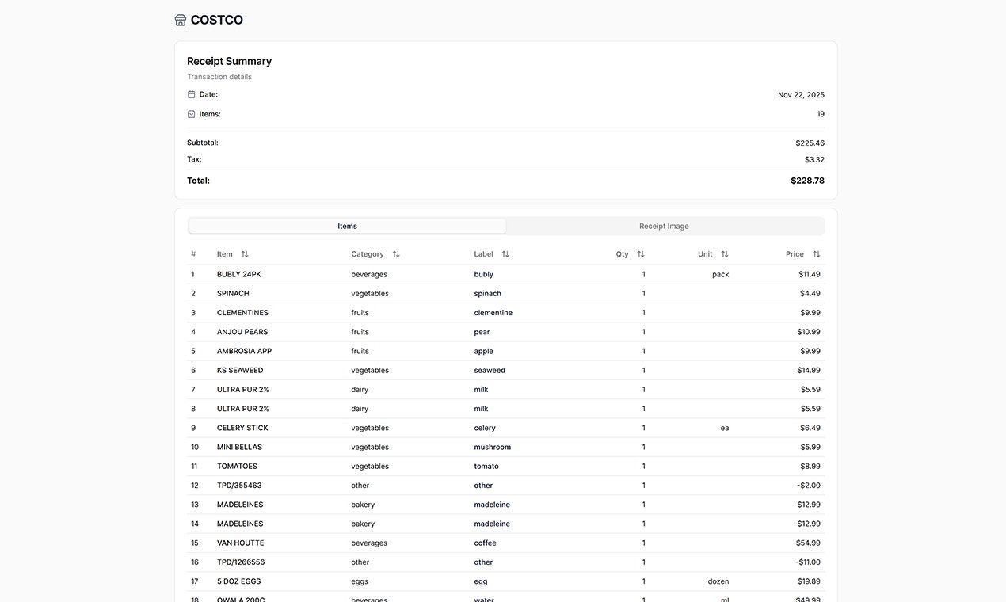Click the bag icon next to Items
Screen dimensions: 1006x602
tap(191, 114)
